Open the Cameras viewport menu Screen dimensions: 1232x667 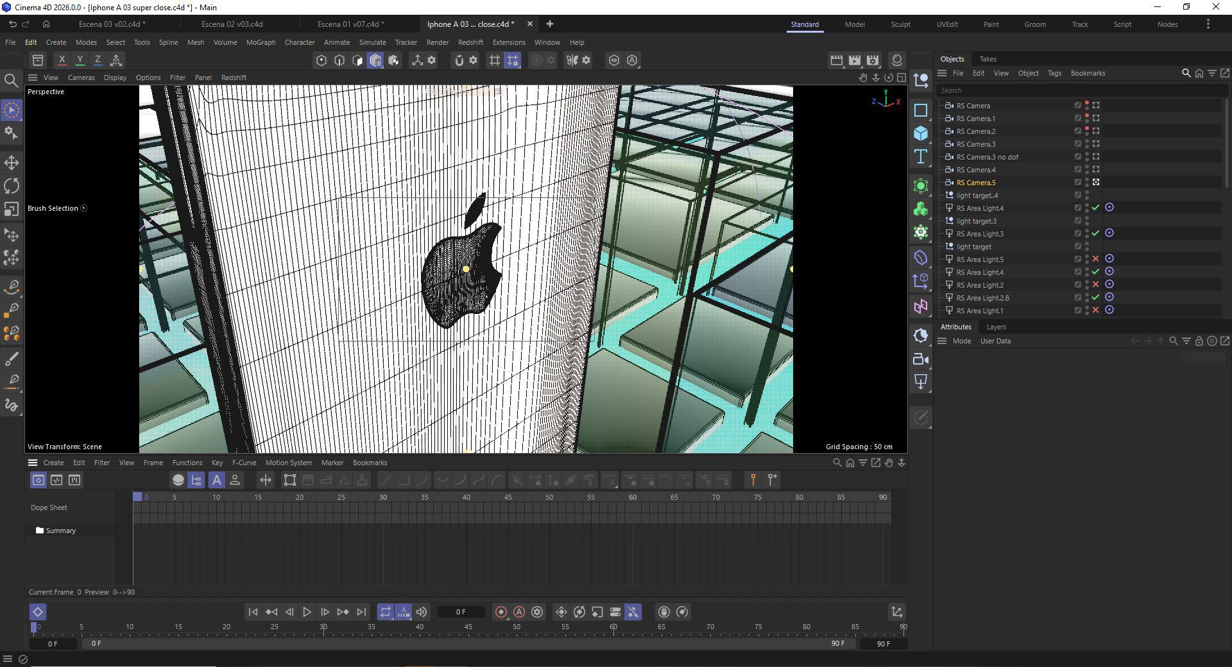81,78
